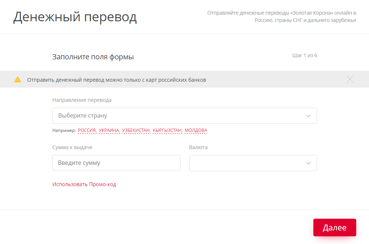Click the Russian bank cards warning text
The width and height of the screenshot is (369, 244).
coord(116,80)
